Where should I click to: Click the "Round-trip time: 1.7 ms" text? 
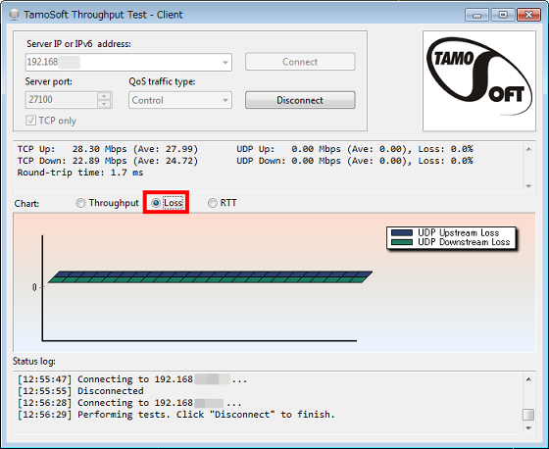tap(80, 173)
